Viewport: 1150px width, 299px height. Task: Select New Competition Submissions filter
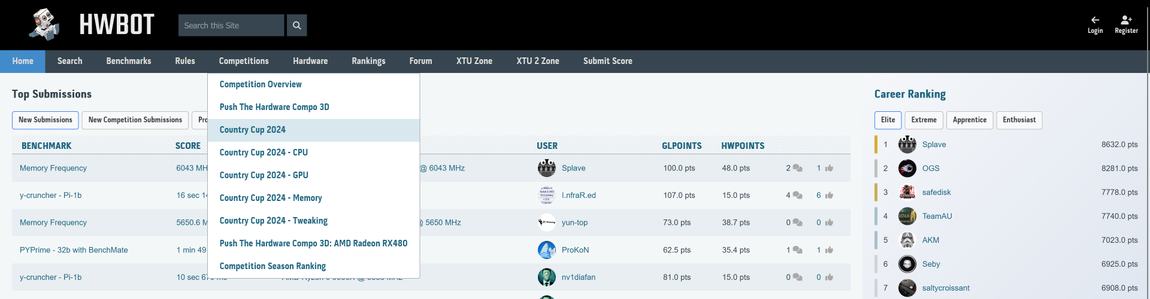(135, 120)
